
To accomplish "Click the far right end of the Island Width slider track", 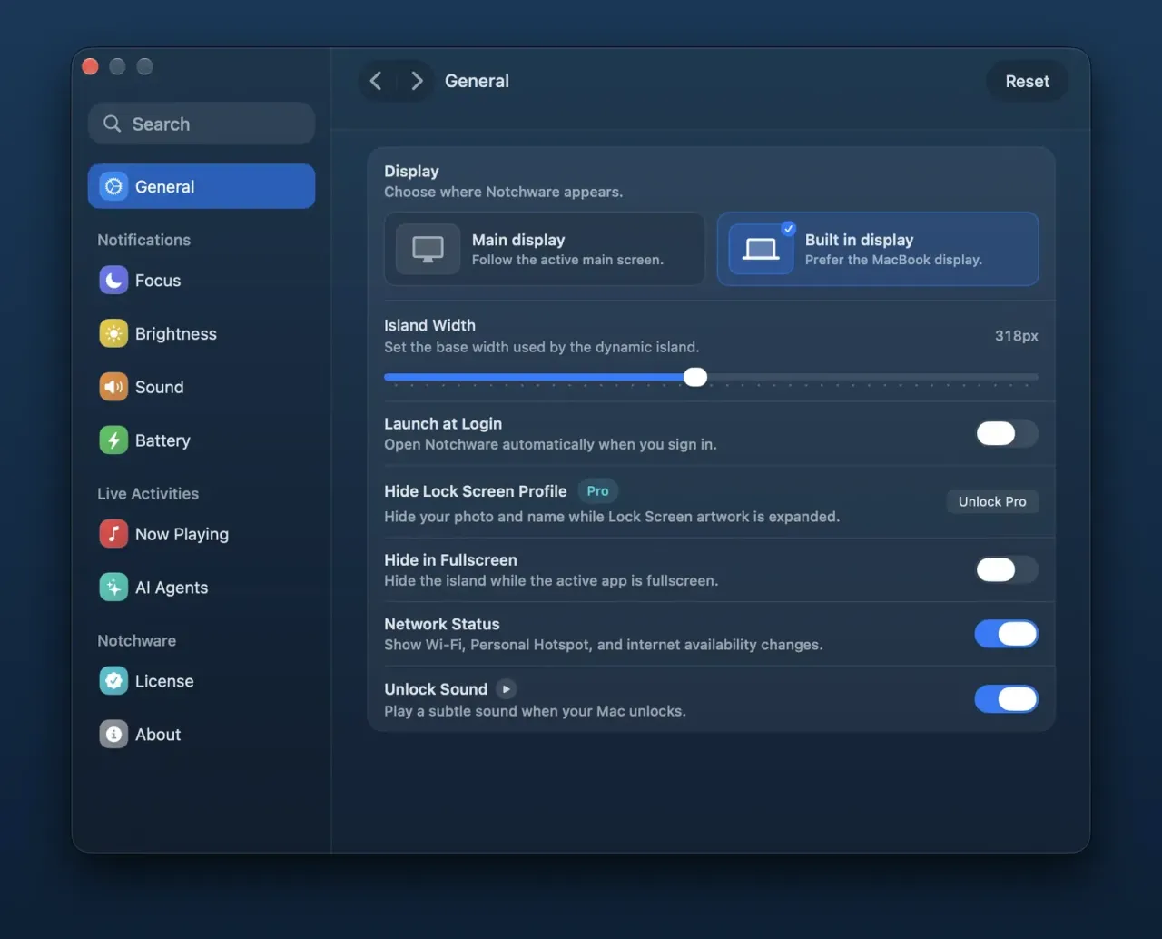I will [1035, 377].
